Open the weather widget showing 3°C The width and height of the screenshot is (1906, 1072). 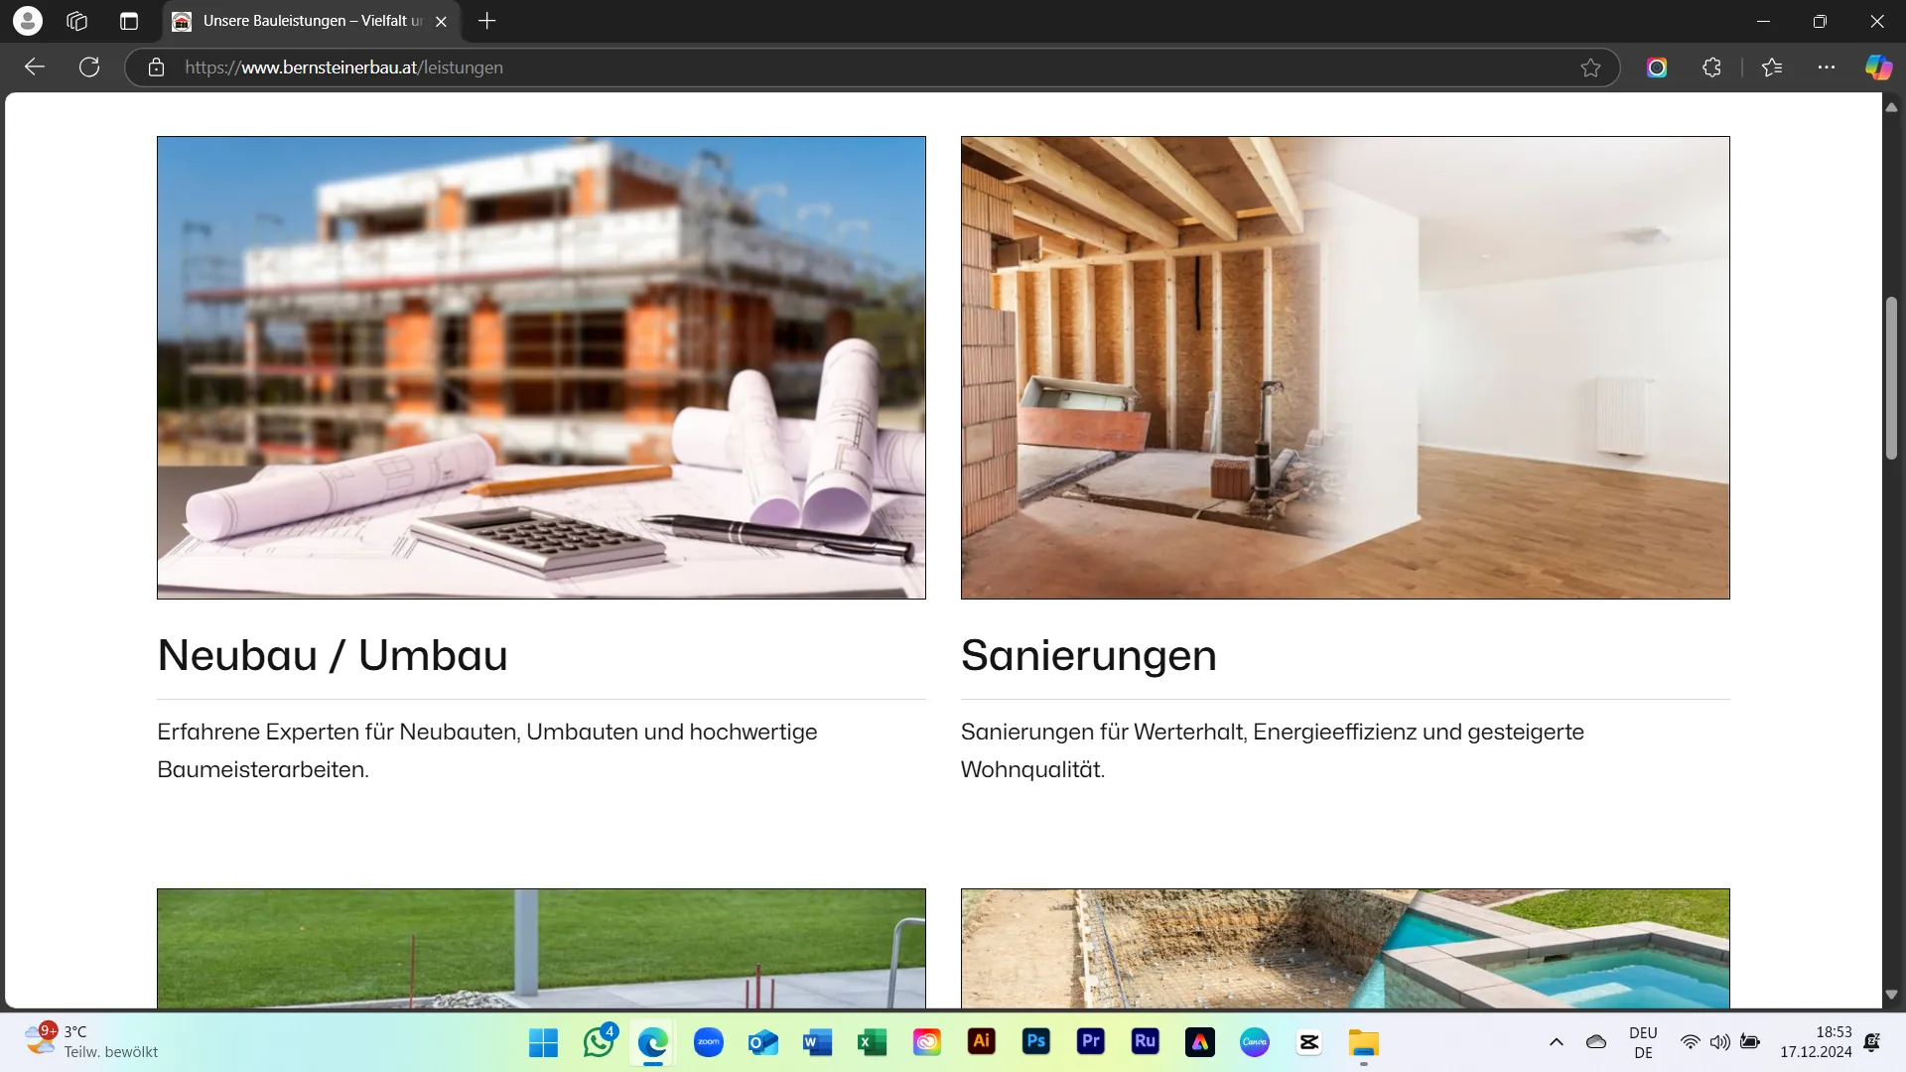click(91, 1042)
